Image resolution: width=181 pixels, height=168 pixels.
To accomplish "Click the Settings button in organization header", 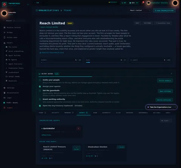I will pyautogui.click(x=147, y=23).
